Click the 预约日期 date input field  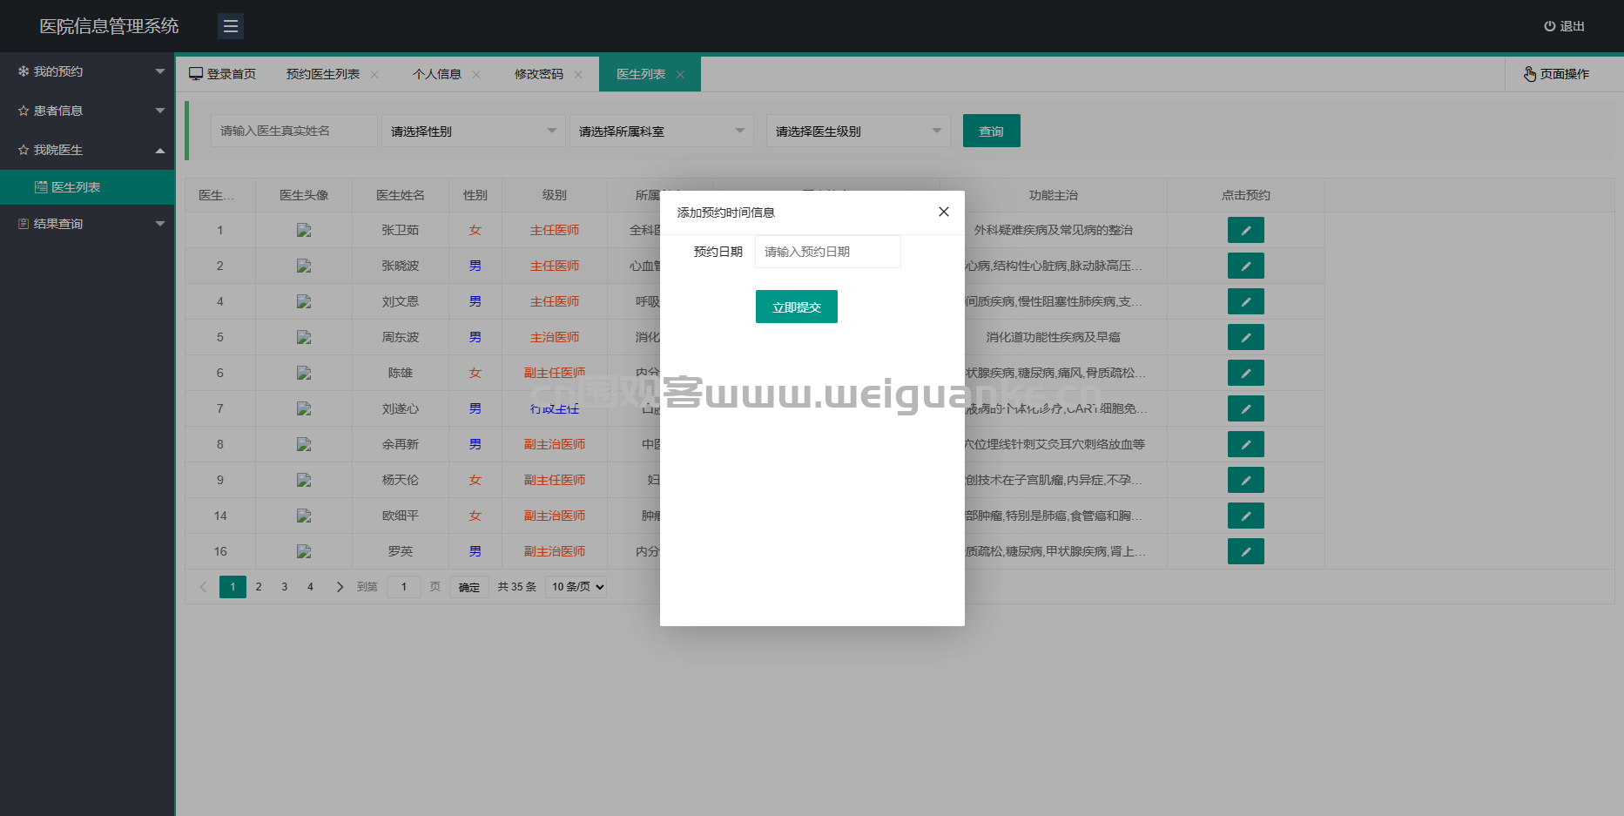coord(827,252)
